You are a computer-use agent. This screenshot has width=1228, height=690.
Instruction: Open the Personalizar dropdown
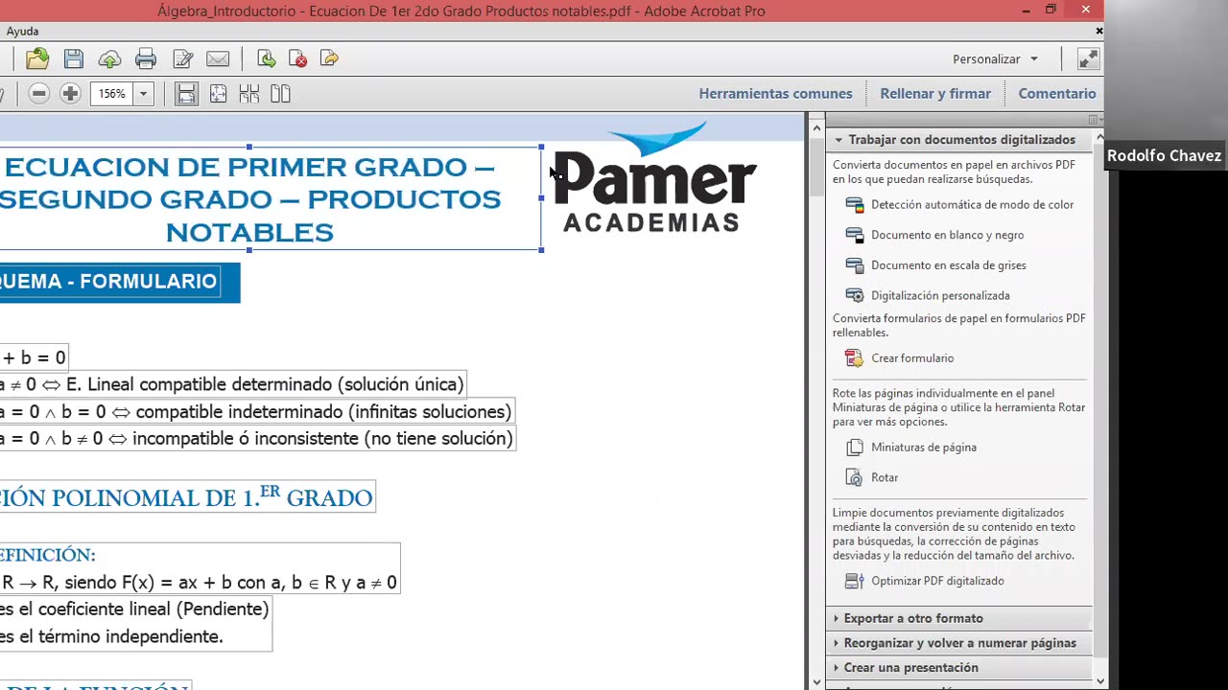tap(995, 59)
